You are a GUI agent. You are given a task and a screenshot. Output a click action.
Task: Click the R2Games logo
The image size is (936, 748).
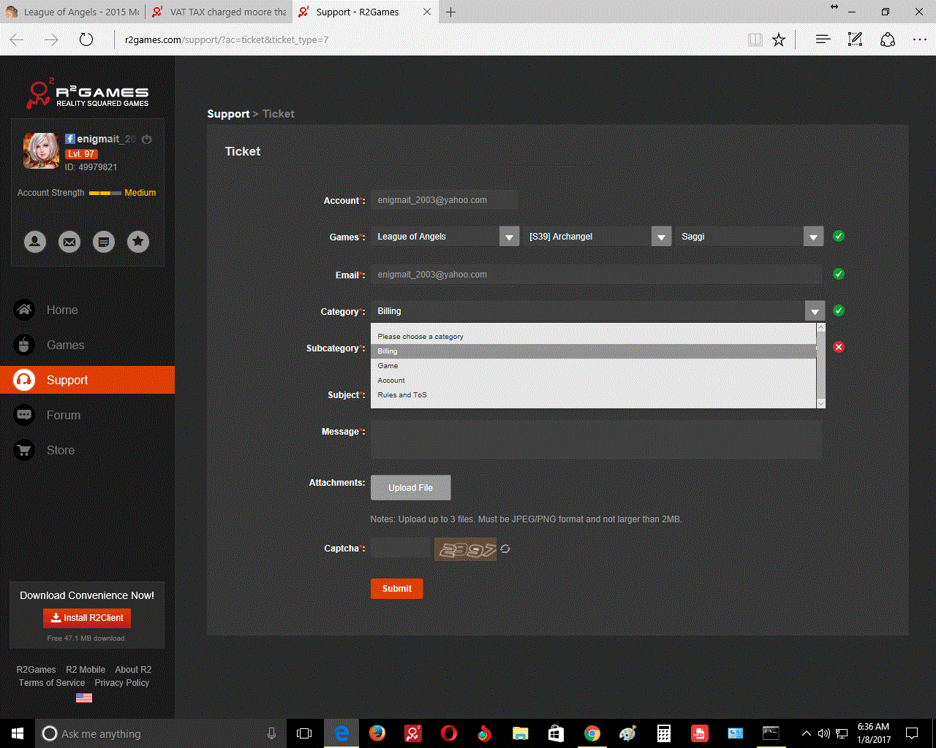[88, 93]
